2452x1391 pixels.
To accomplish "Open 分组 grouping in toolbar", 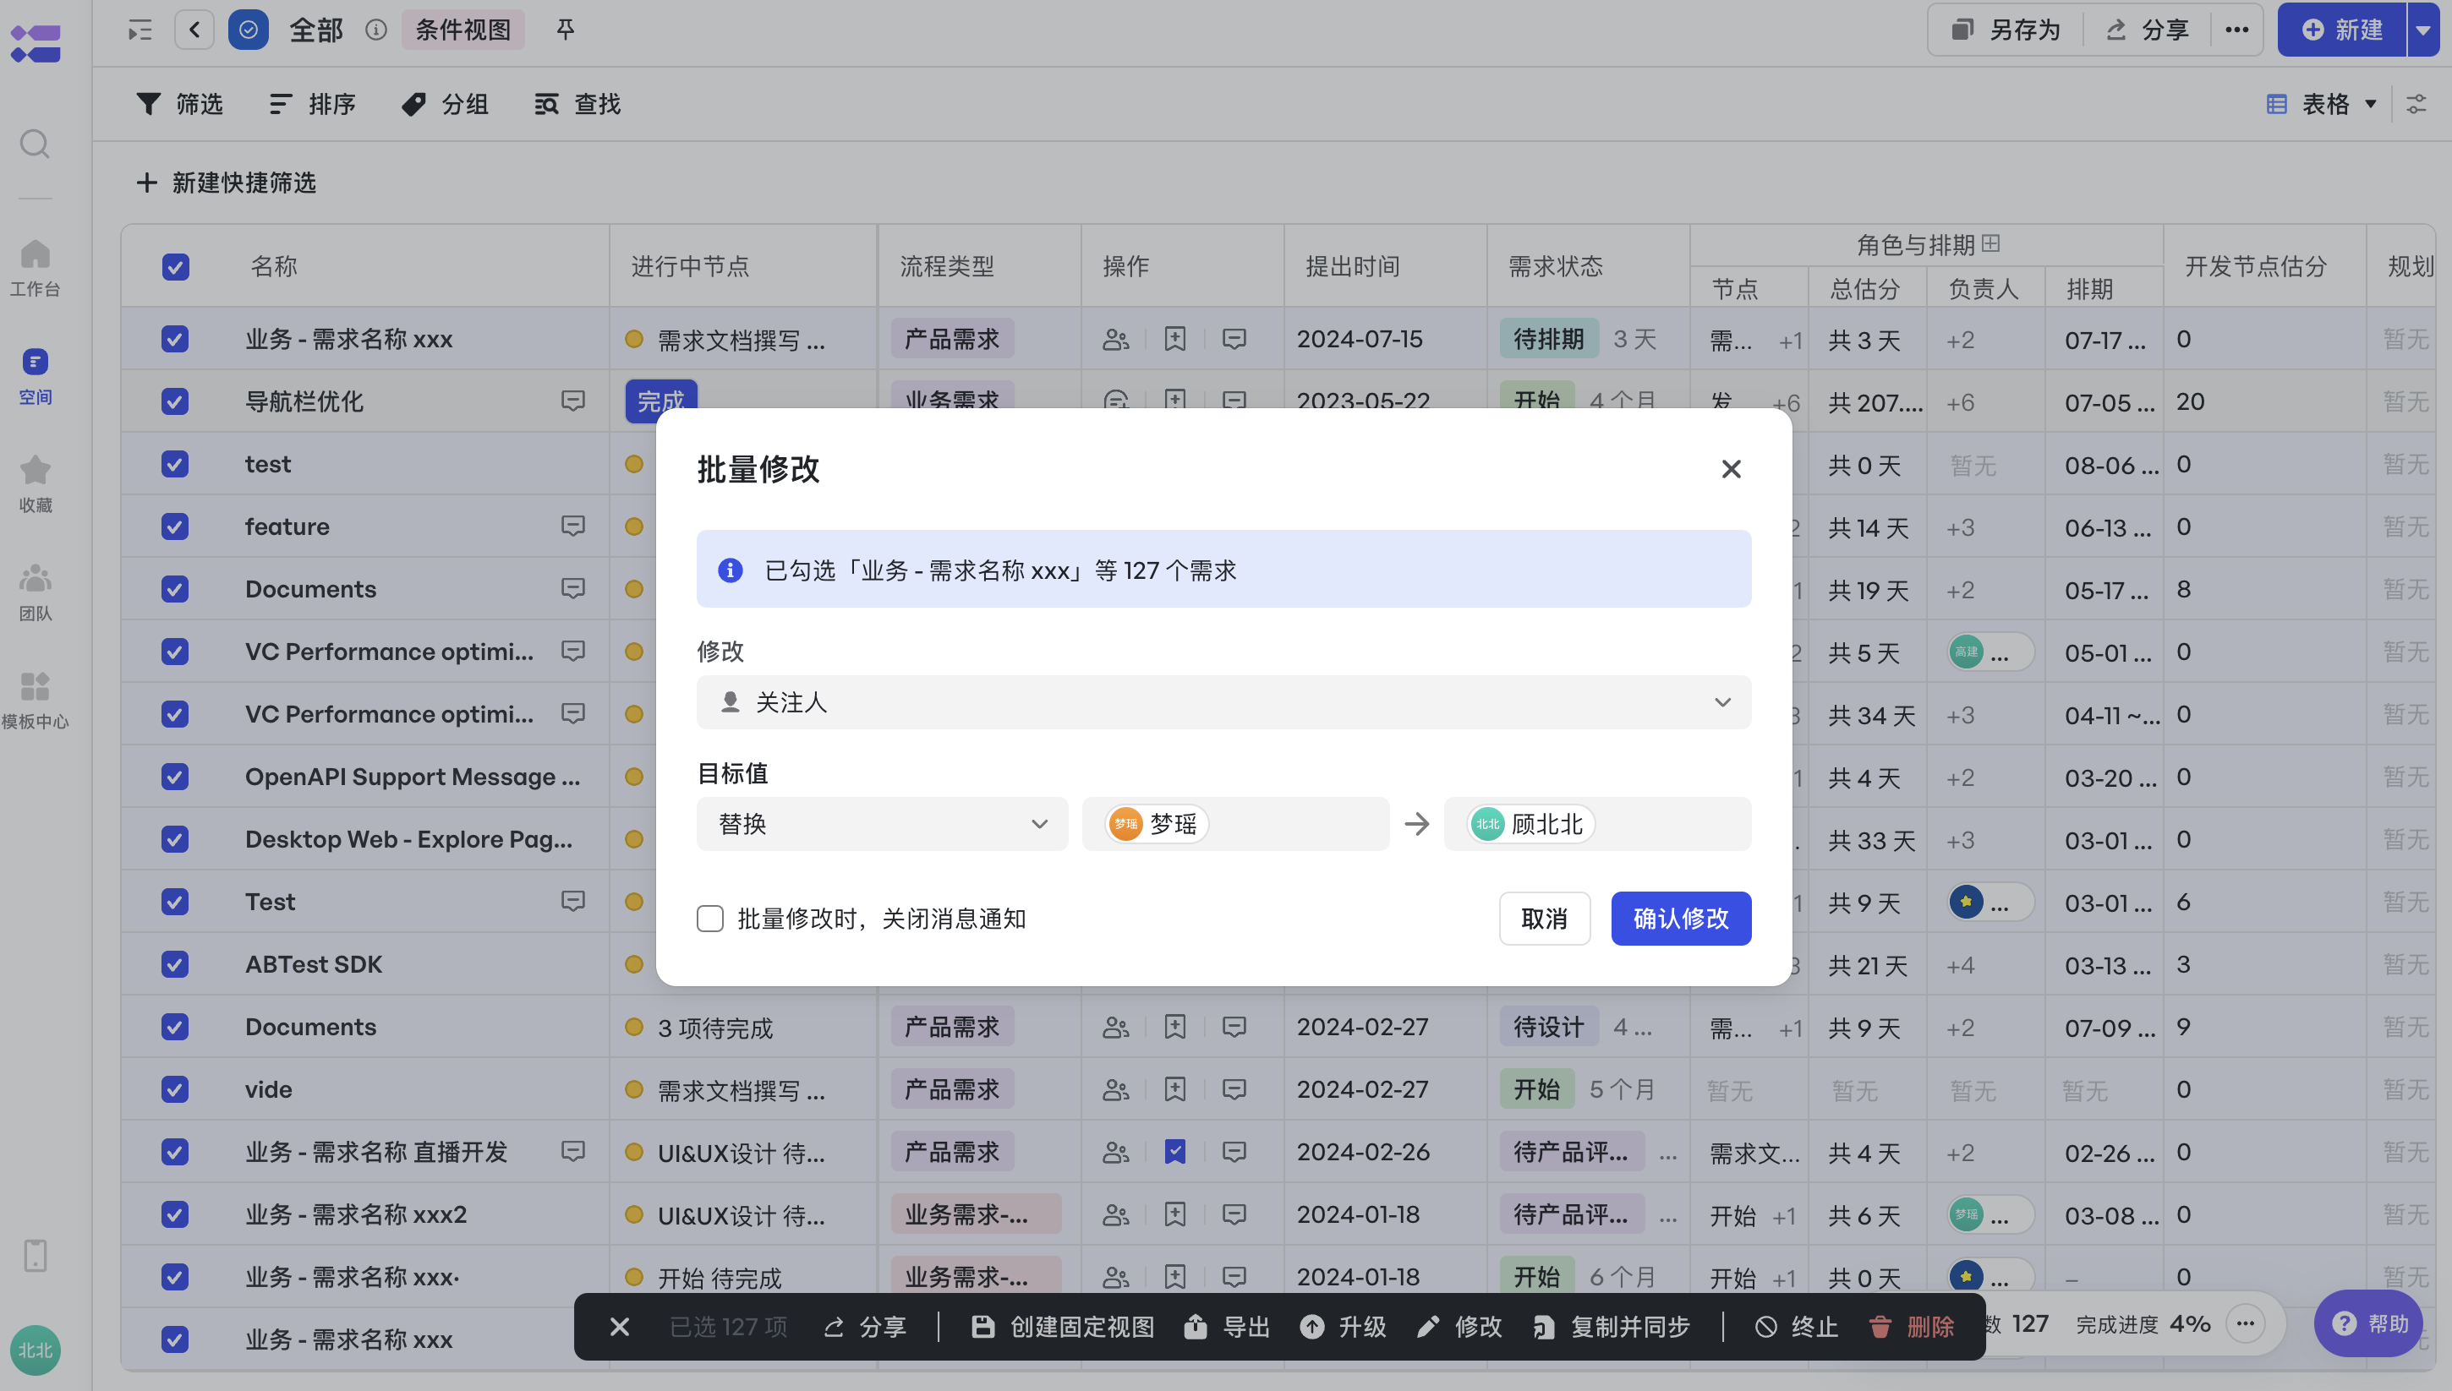I will (x=445, y=104).
